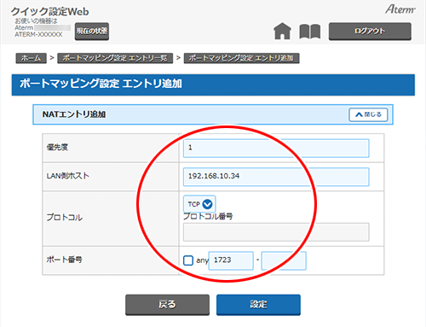Go to the home icon
426x327 pixels.
(x=282, y=31)
